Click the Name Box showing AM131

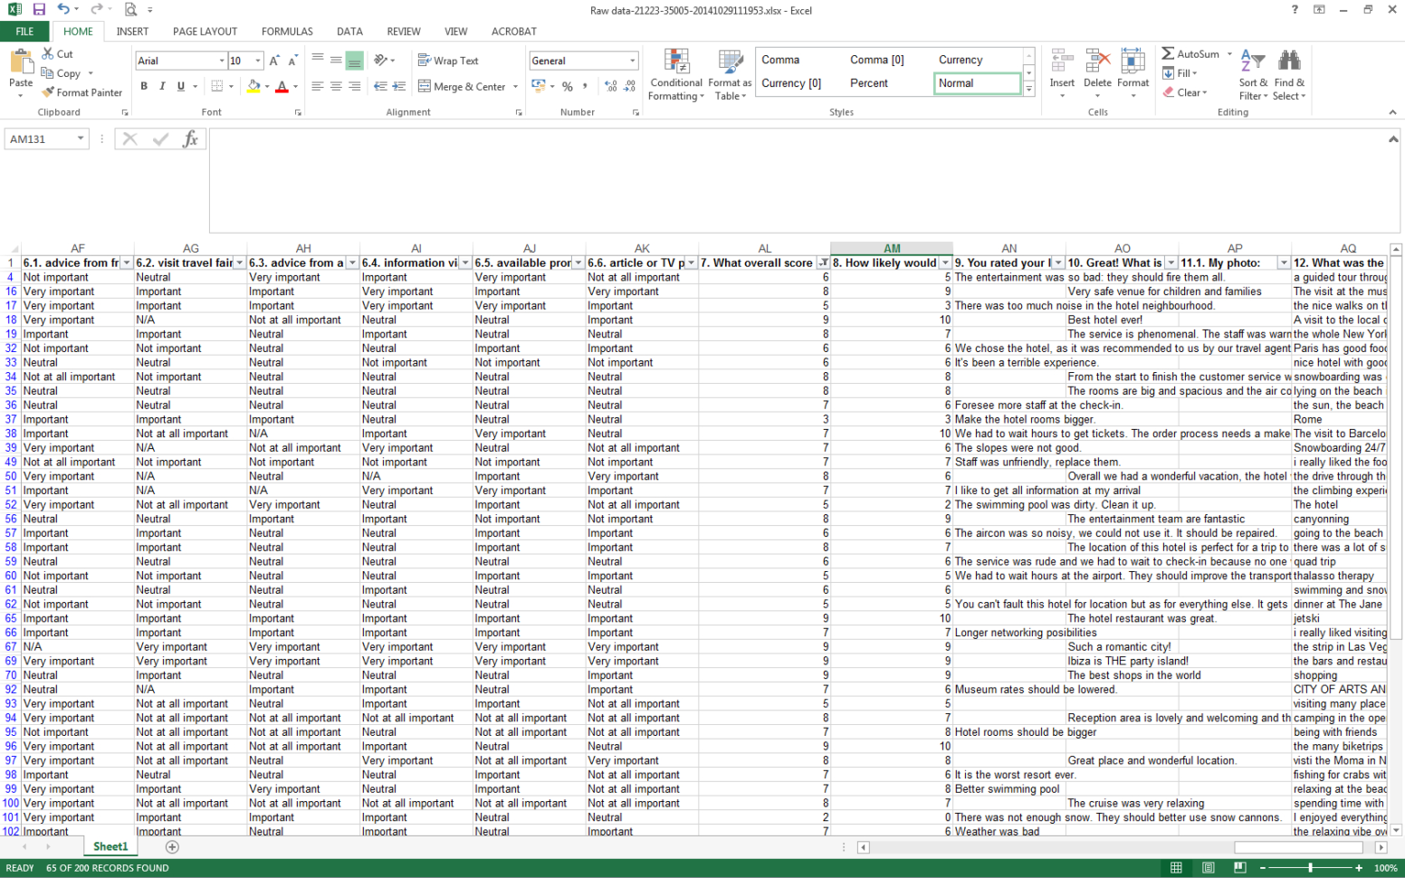40,138
